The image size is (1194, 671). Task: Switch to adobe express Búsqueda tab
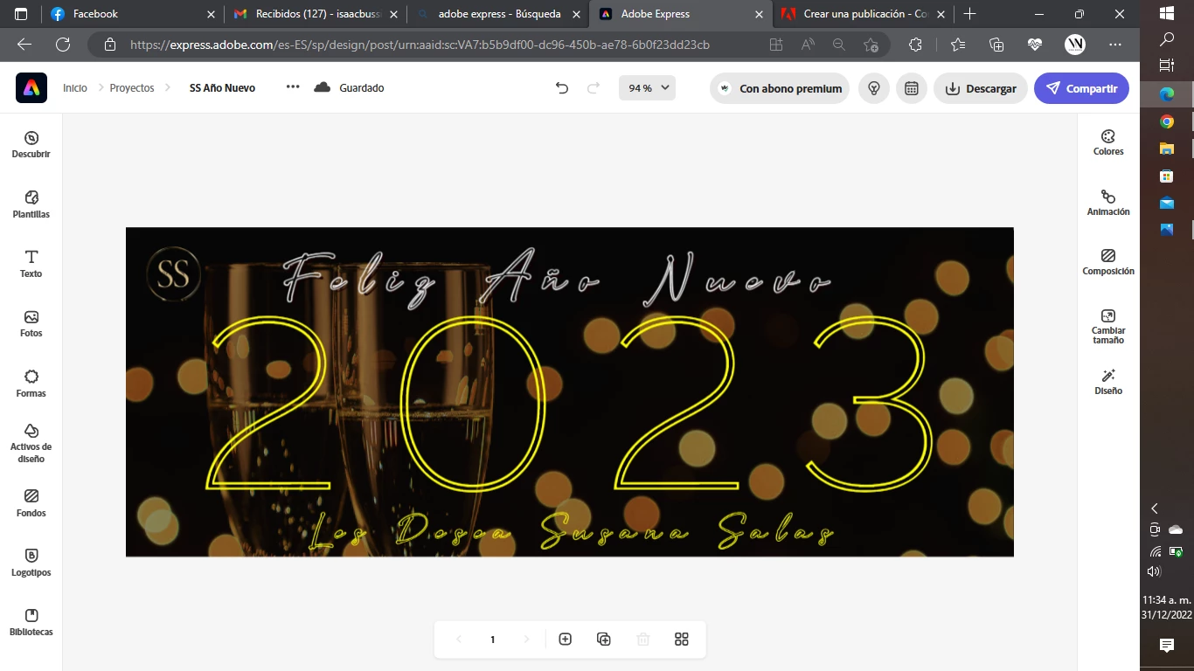pyautogui.click(x=498, y=14)
